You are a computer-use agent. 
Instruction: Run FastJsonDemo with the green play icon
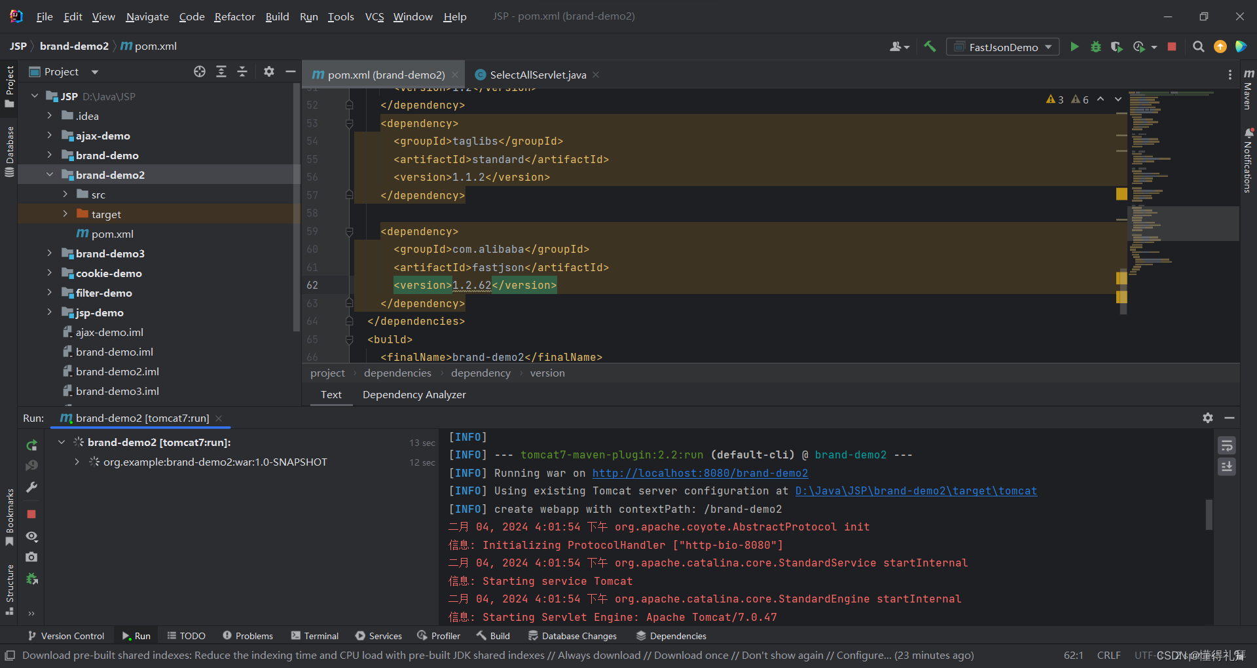(1074, 46)
